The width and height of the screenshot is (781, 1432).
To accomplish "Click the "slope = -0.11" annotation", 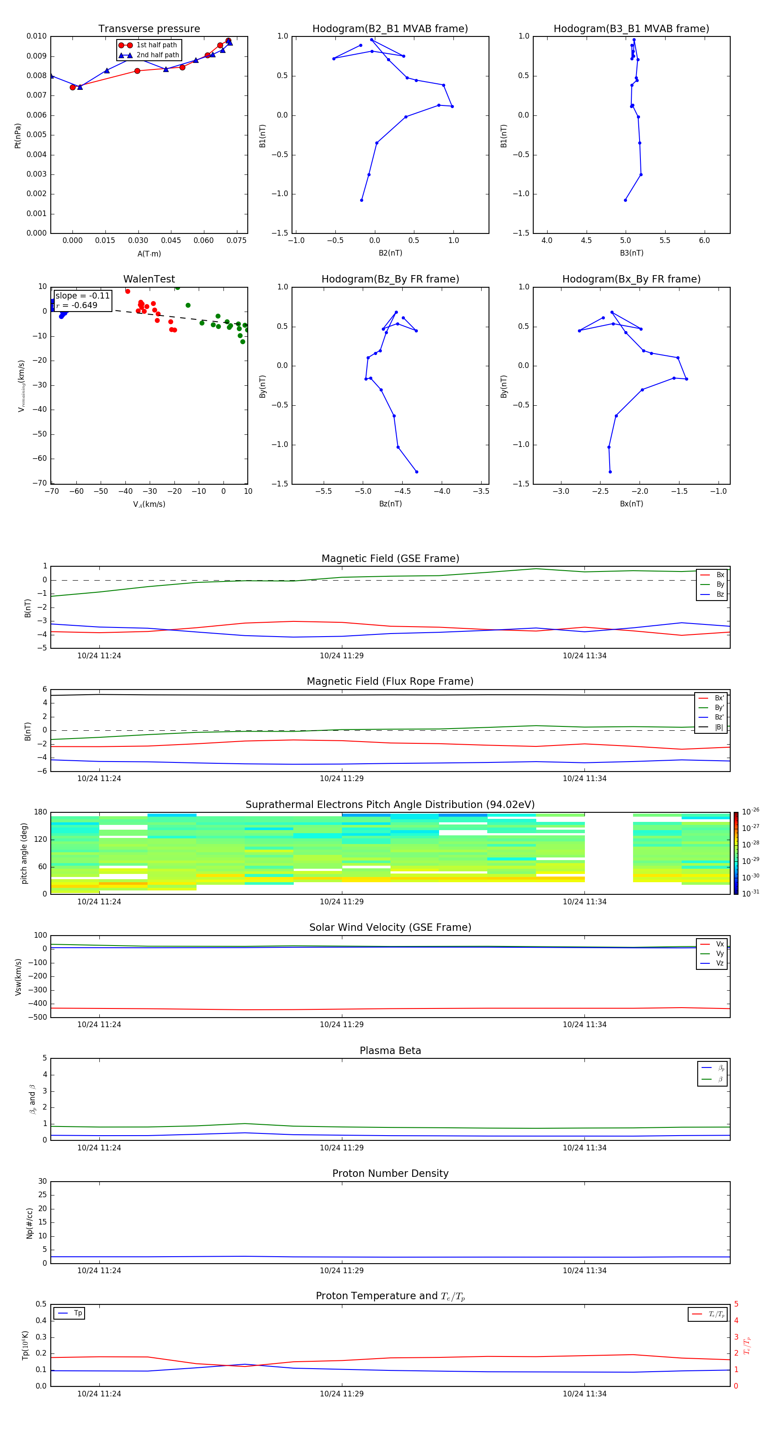I will point(82,296).
